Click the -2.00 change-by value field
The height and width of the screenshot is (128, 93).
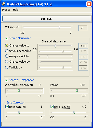pyautogui.click(x=83, y=62)
